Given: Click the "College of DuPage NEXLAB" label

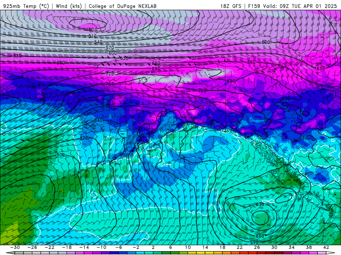Looking at the screenshot, I should pos(122,6).
